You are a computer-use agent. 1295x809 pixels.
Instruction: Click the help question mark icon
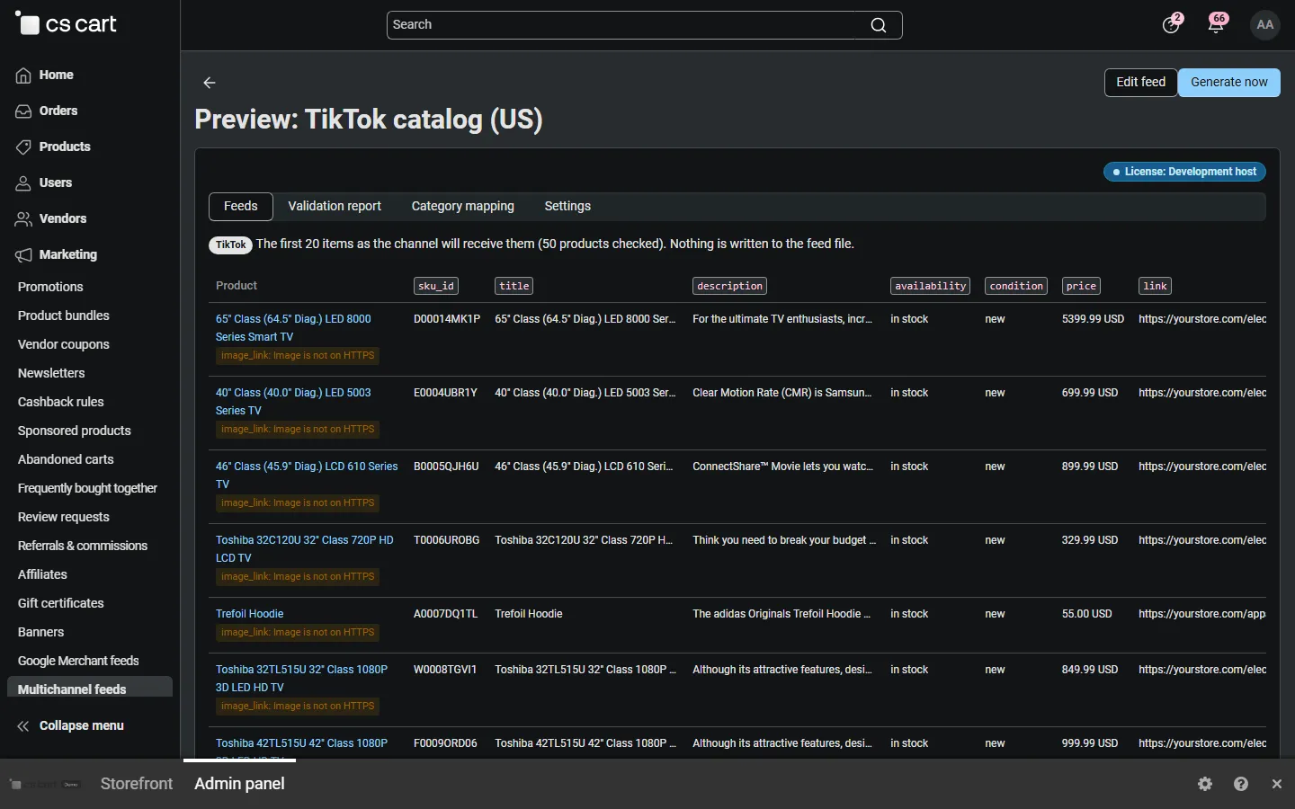click(x=1241, y=784)
